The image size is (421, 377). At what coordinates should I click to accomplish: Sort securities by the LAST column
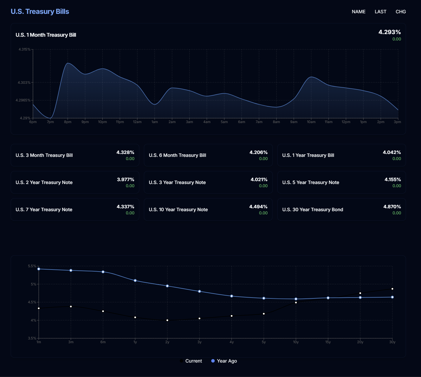point(380,12)
